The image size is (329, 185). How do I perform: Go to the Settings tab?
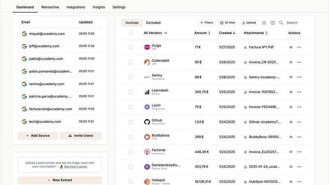pyautogui.click(x=119, y=7)
